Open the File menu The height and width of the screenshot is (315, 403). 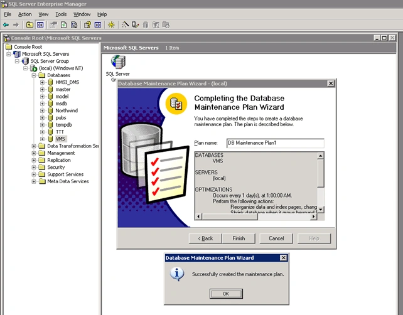[x=8, y=14]
